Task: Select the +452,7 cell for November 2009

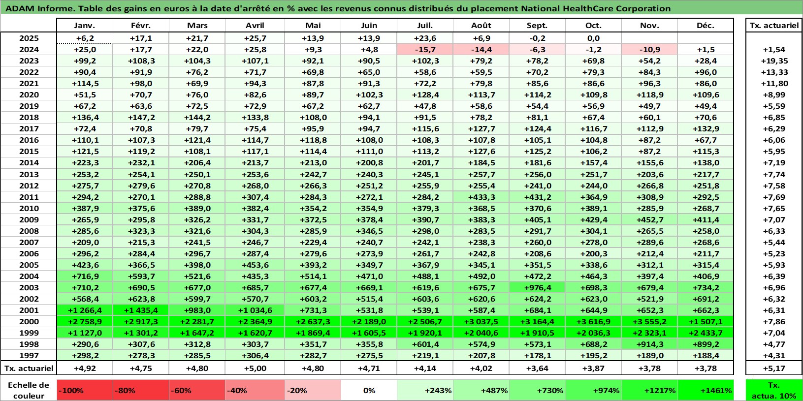Action: [x=650, y=219]
